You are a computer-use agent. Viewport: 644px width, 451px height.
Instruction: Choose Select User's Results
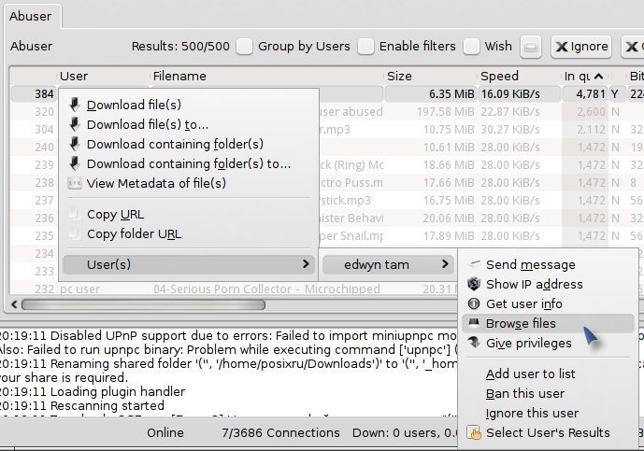(x=548, y=432)
